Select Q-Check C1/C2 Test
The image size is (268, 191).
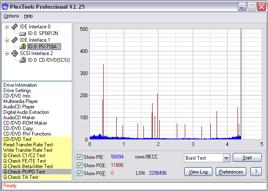pos(37,156)
